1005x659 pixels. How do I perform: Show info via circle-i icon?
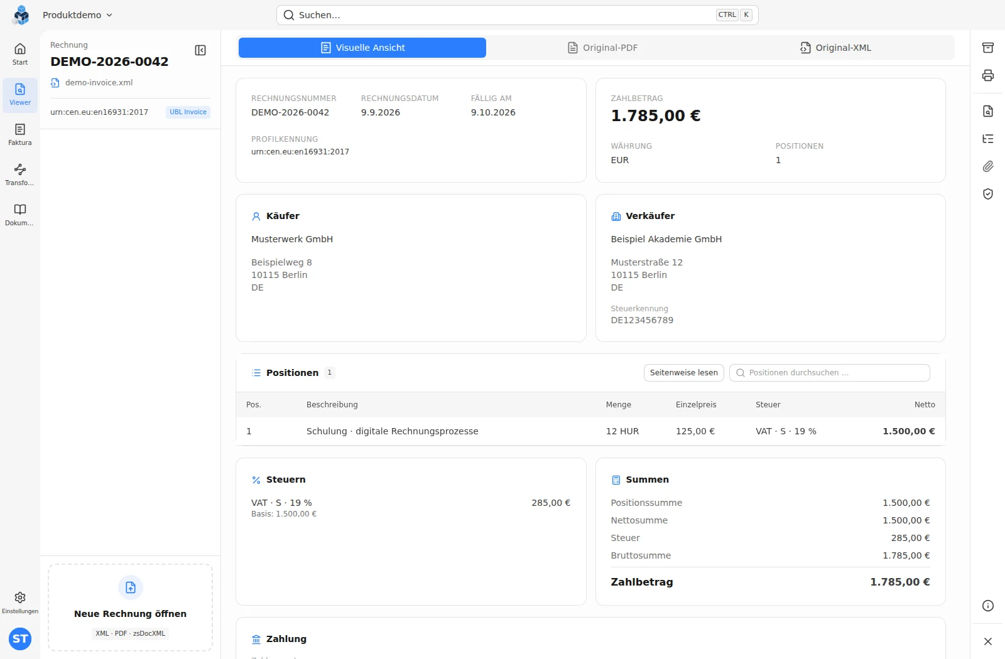pyautogui.click(x=988, y=606)
